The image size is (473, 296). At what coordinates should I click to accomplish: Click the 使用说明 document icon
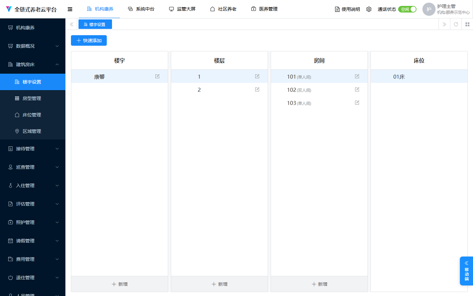click(337, 9)
